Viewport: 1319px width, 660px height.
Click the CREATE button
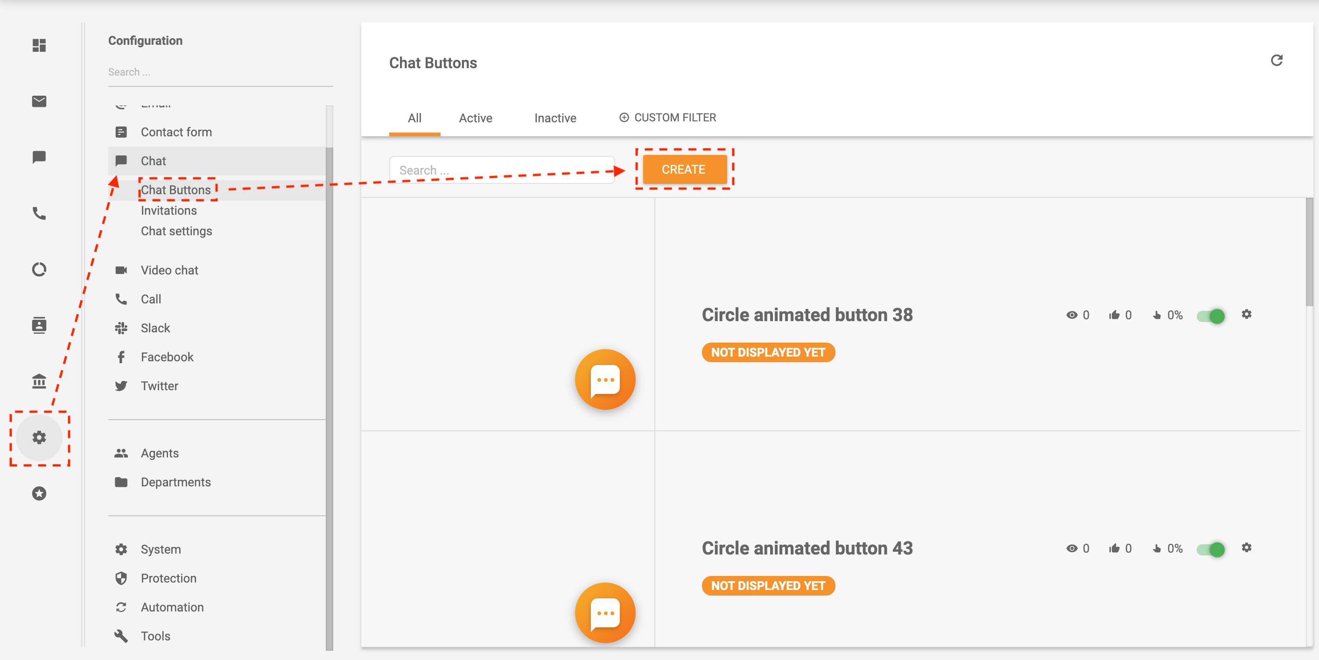click(684, 169)
